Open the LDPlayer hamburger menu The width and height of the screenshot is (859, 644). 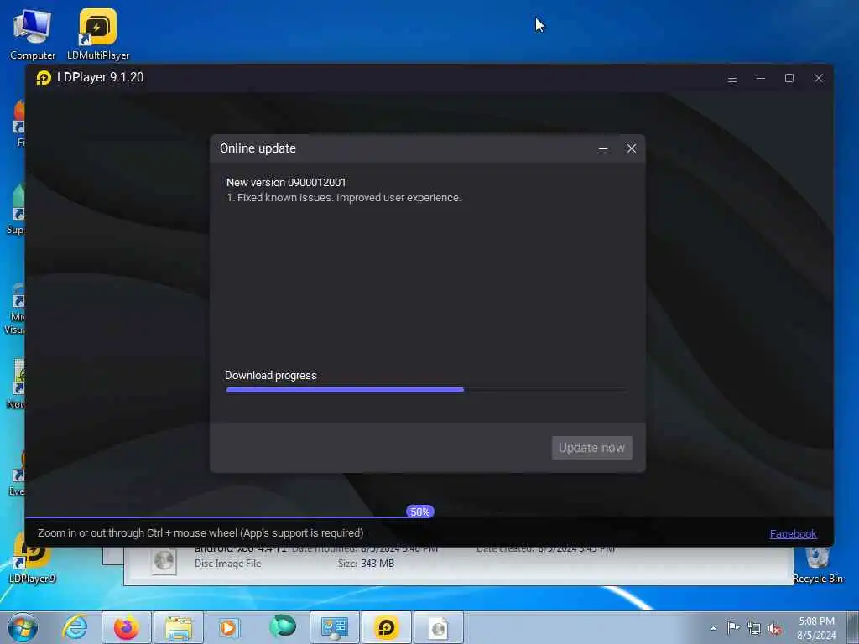731,78
